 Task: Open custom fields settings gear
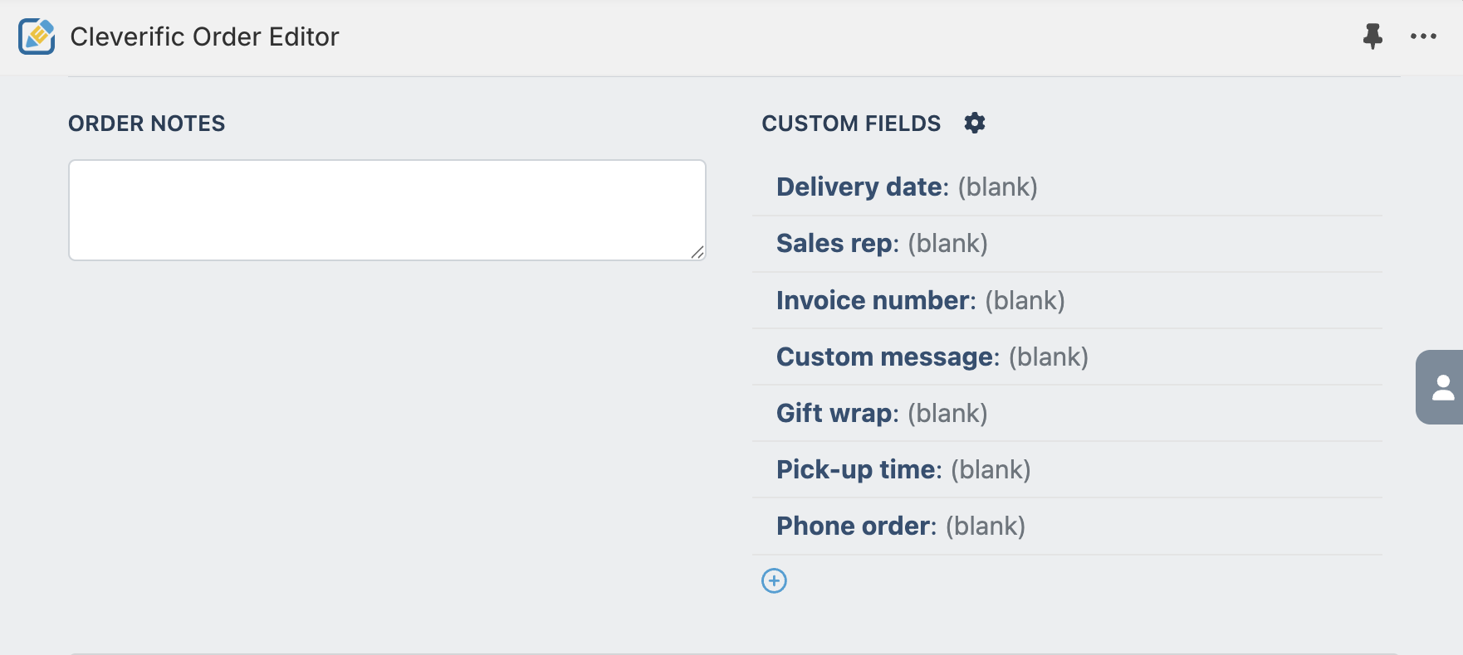click(974, 123)
